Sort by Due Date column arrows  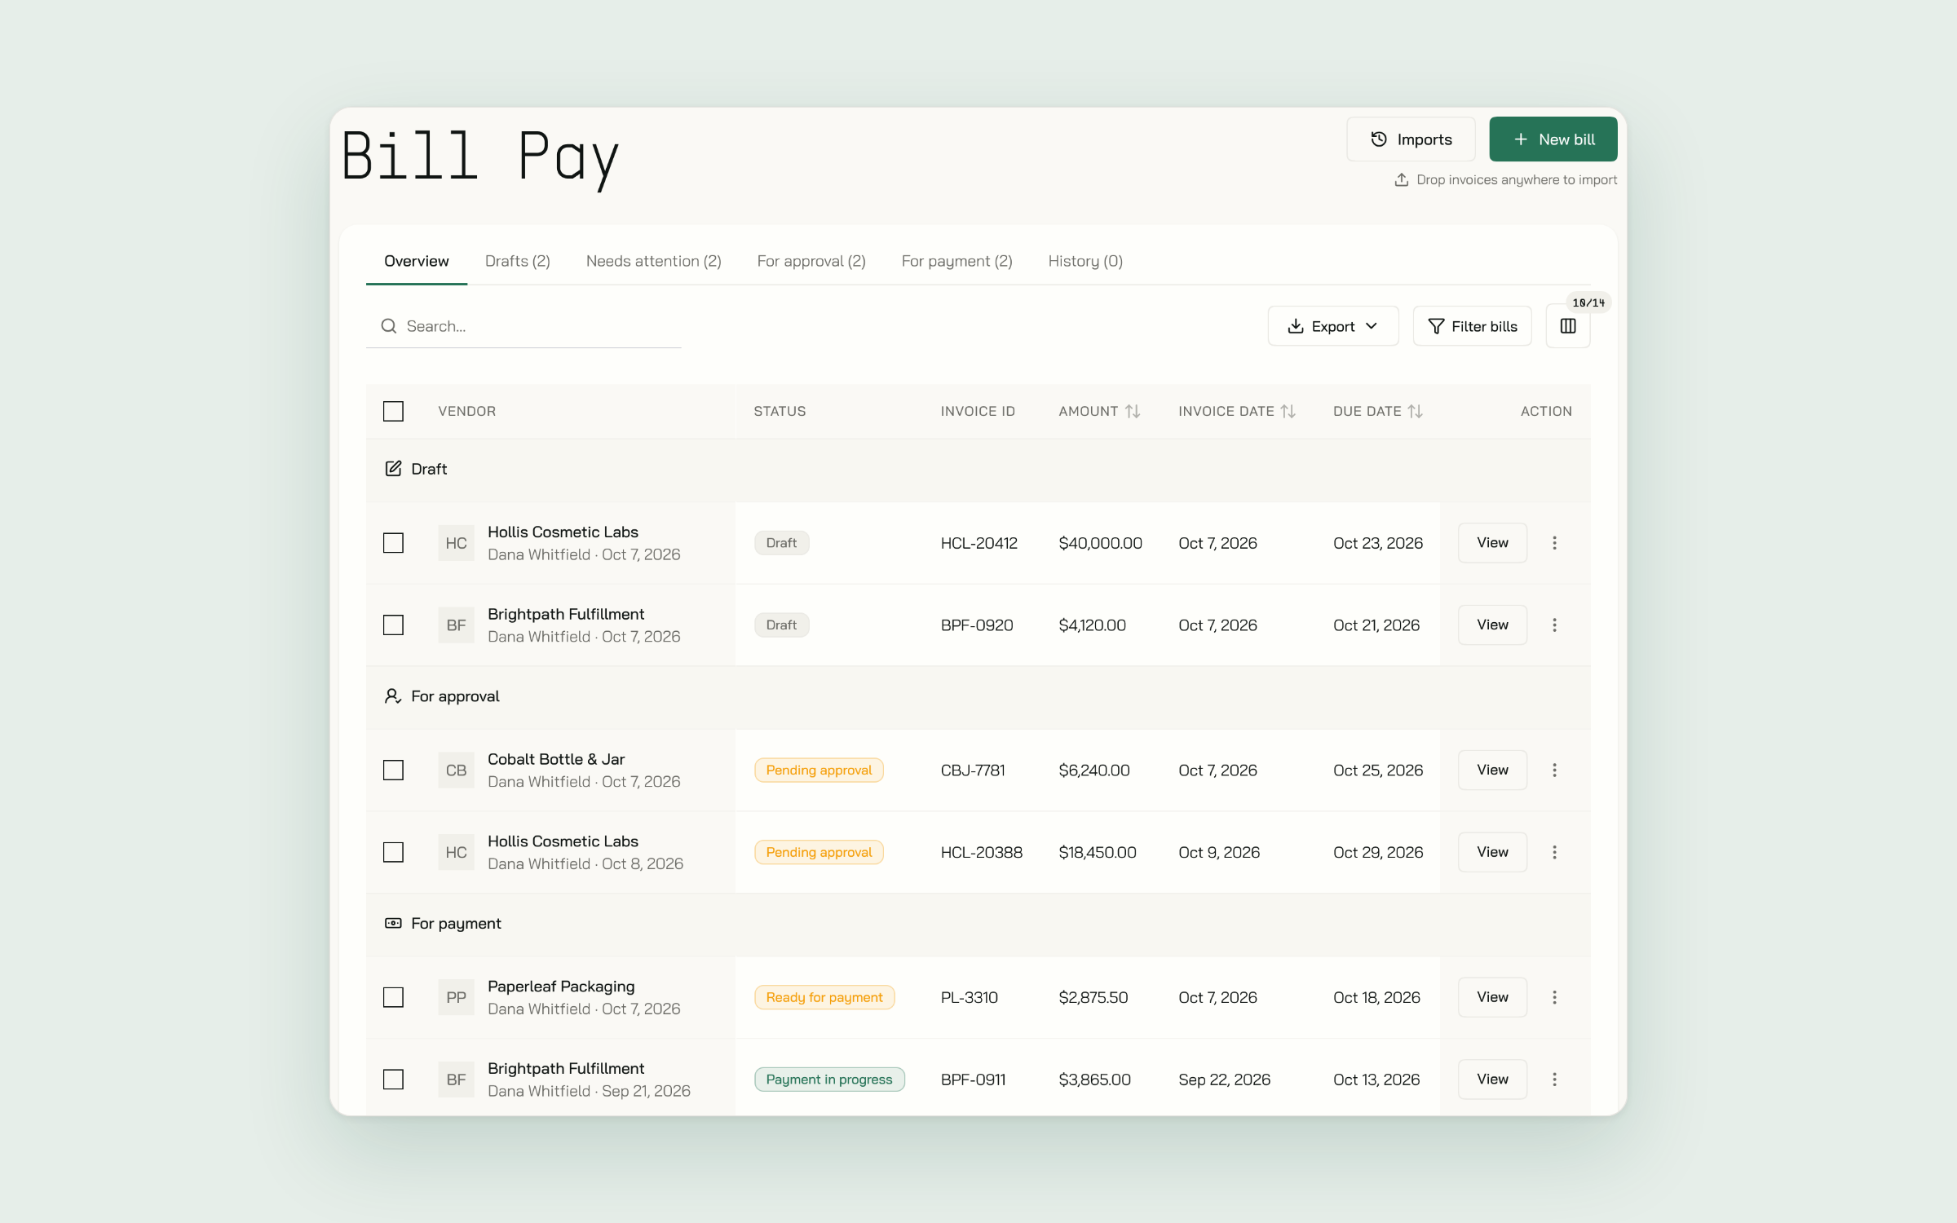click(1415, 412)
